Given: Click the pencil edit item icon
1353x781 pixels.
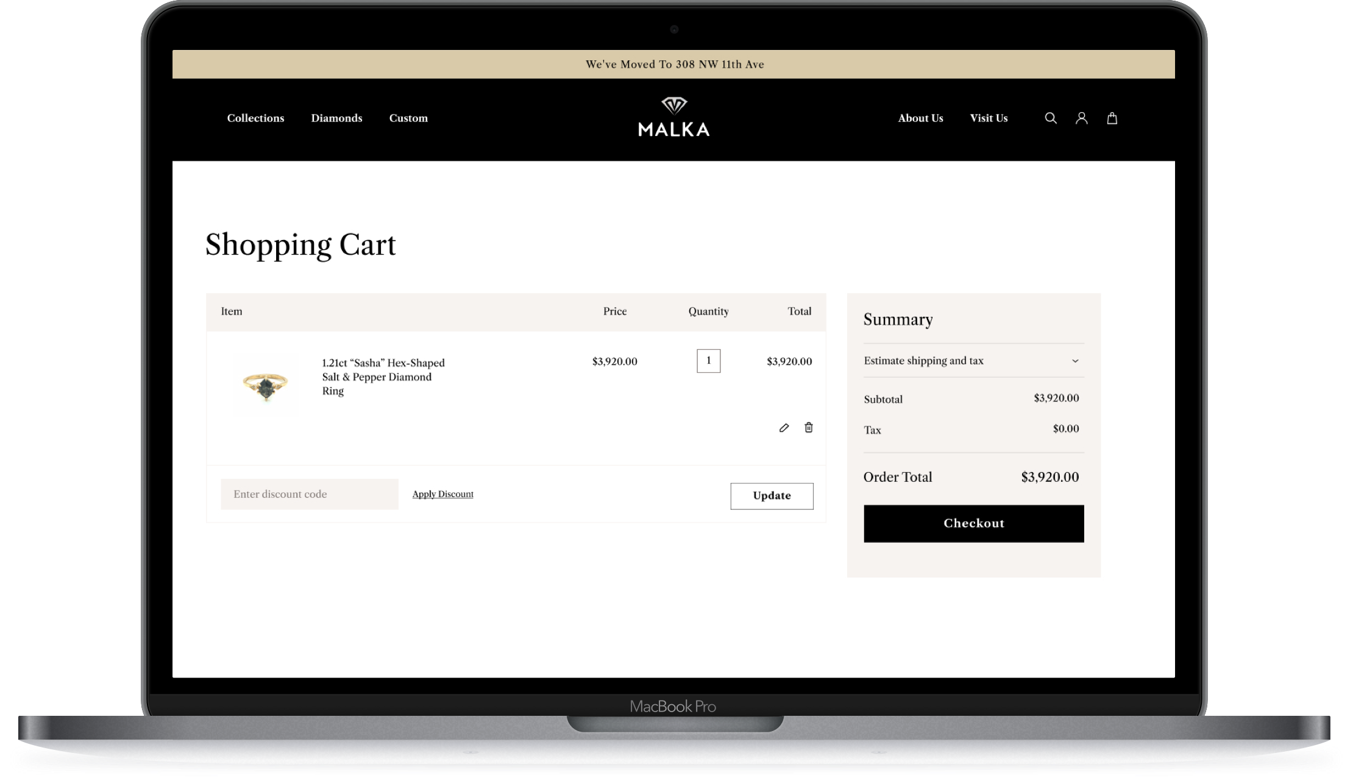Looking at the screenshot, I should click(x=784, y=428).
